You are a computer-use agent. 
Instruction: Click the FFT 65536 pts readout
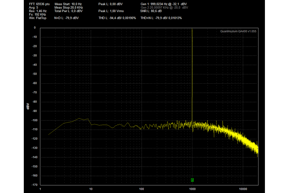(39, 4)
